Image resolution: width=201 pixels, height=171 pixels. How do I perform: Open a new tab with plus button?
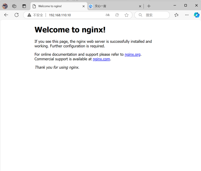coord(149,6)
